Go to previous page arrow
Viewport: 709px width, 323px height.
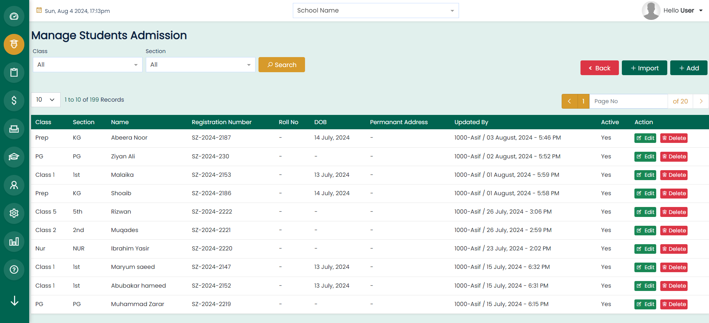click(x=569, y=101)
